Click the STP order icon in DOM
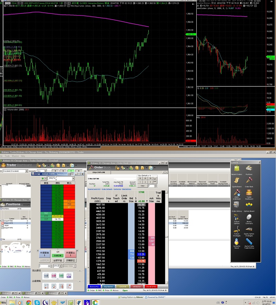Screen dimensions: 276x305 [x=46, y=276]
